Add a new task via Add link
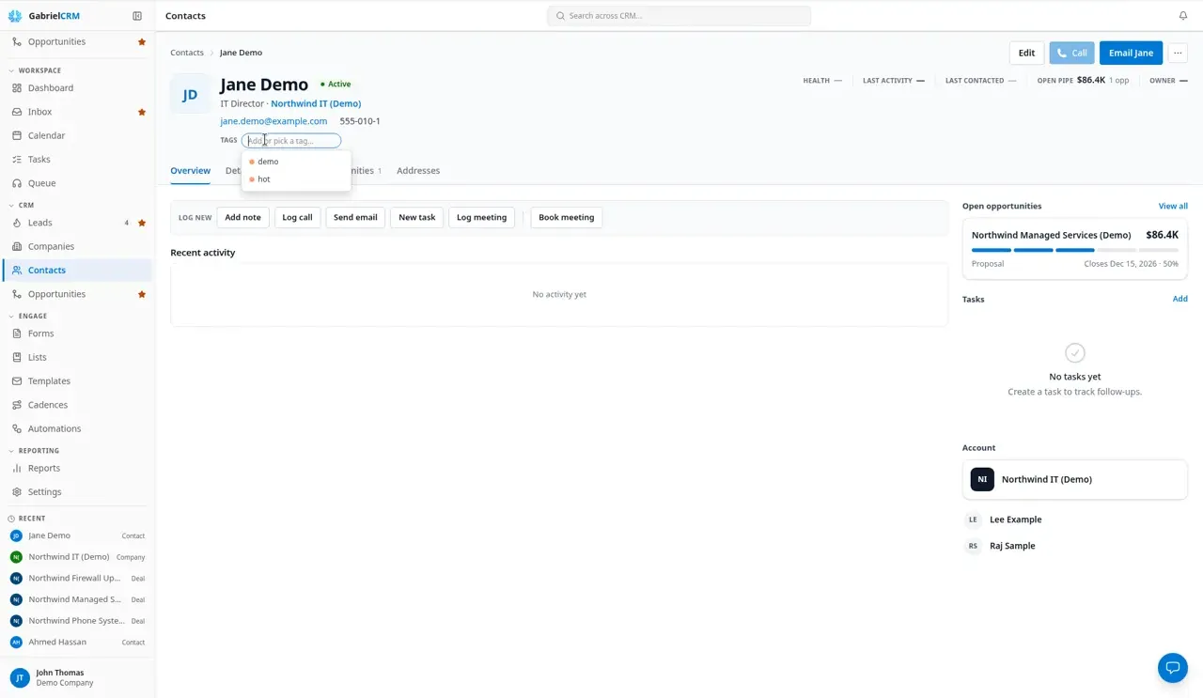This screenshot has width=1203, height=698. (1180, 300)
